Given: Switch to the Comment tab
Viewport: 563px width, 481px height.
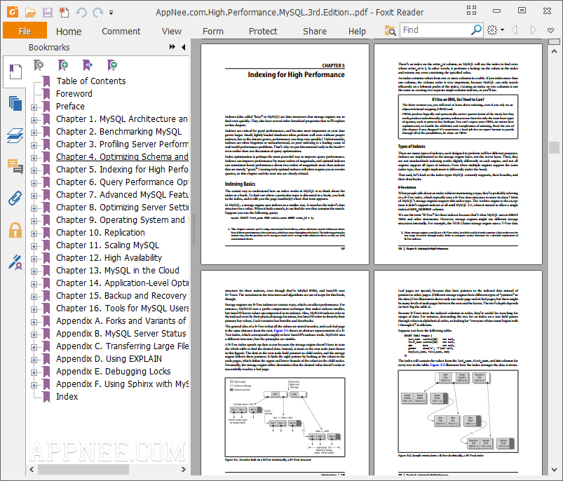Looking at the screenshot, I should [121, 32].
